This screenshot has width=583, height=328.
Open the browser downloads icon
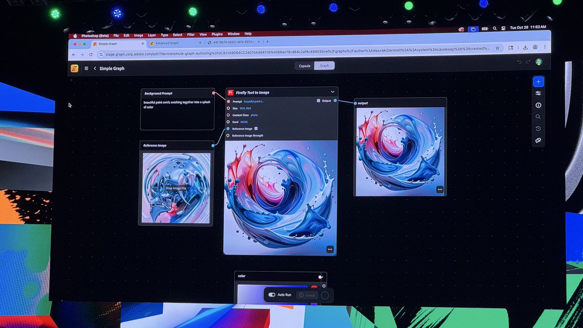pyautogui.click(x=525, y=47)
